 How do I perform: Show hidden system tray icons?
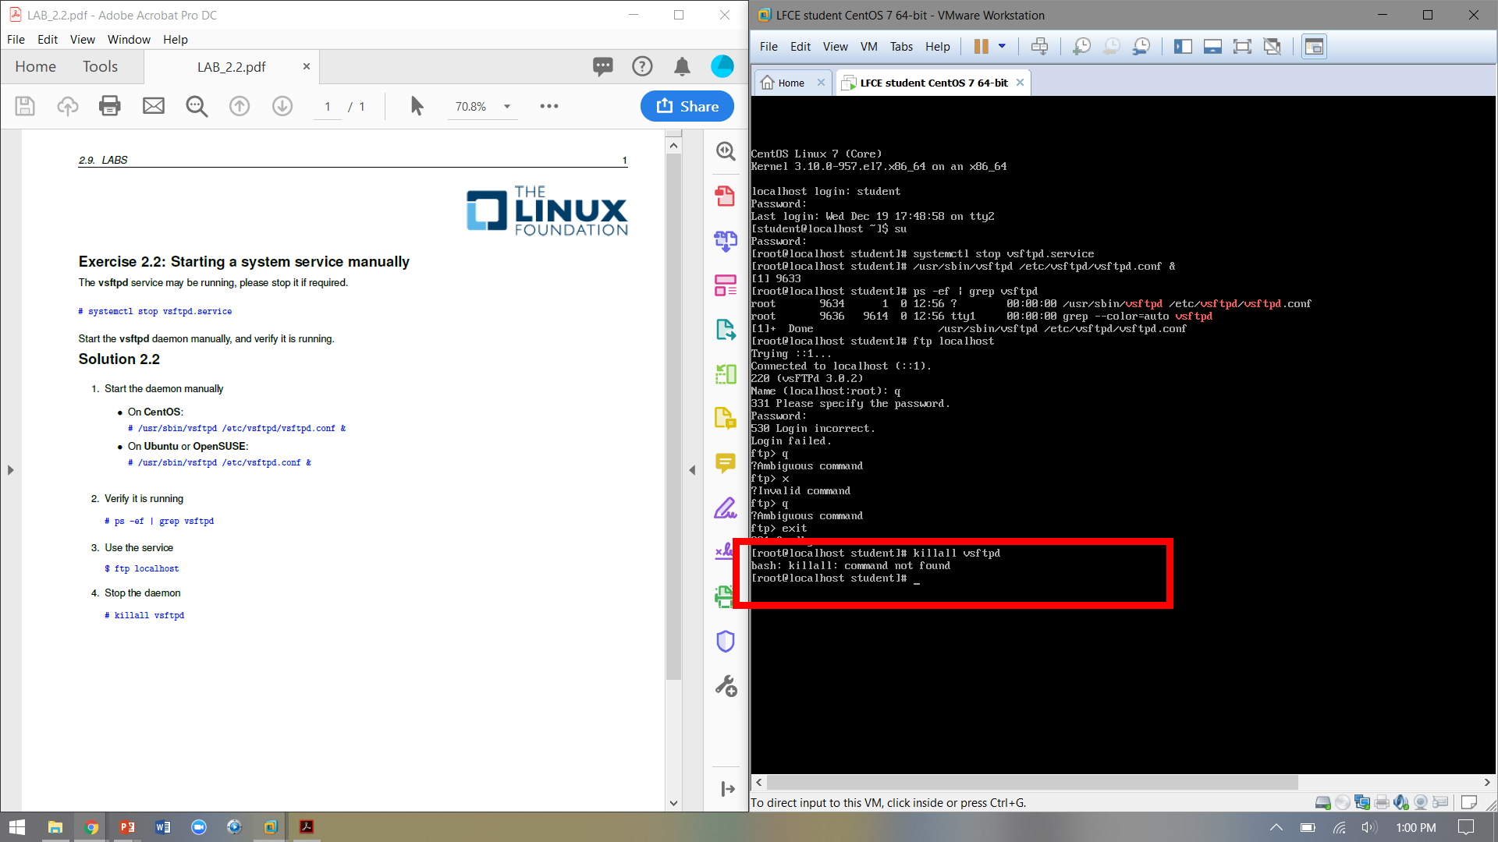point(1276,827)
